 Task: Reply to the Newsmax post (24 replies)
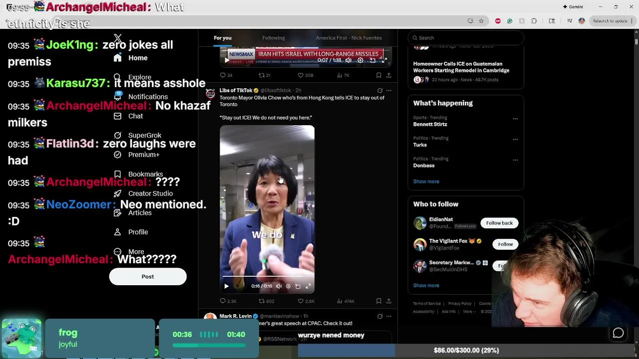tap(226, 75)
